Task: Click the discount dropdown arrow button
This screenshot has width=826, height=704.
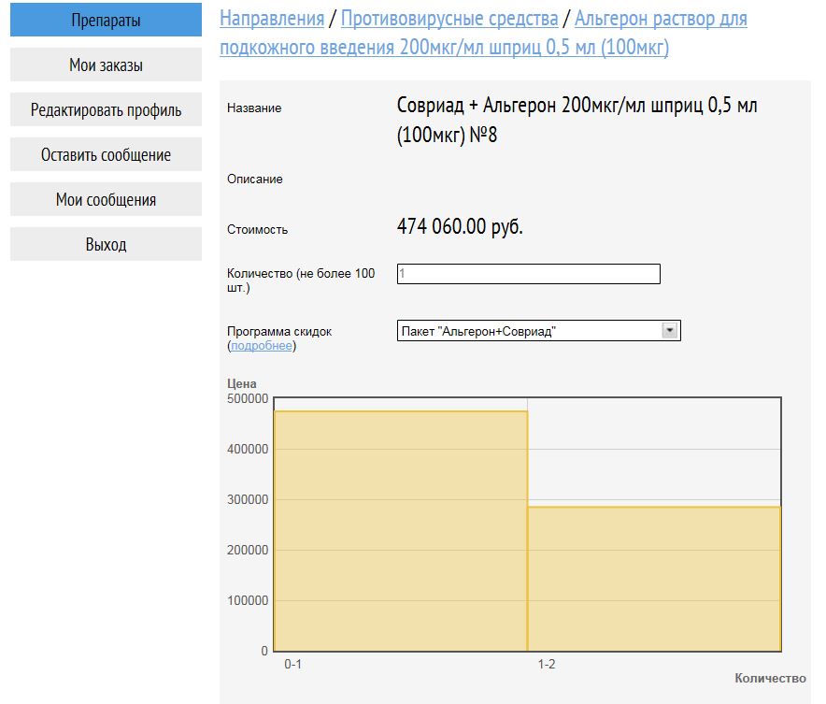Action: pyautogui.click(x=670, y=331)
